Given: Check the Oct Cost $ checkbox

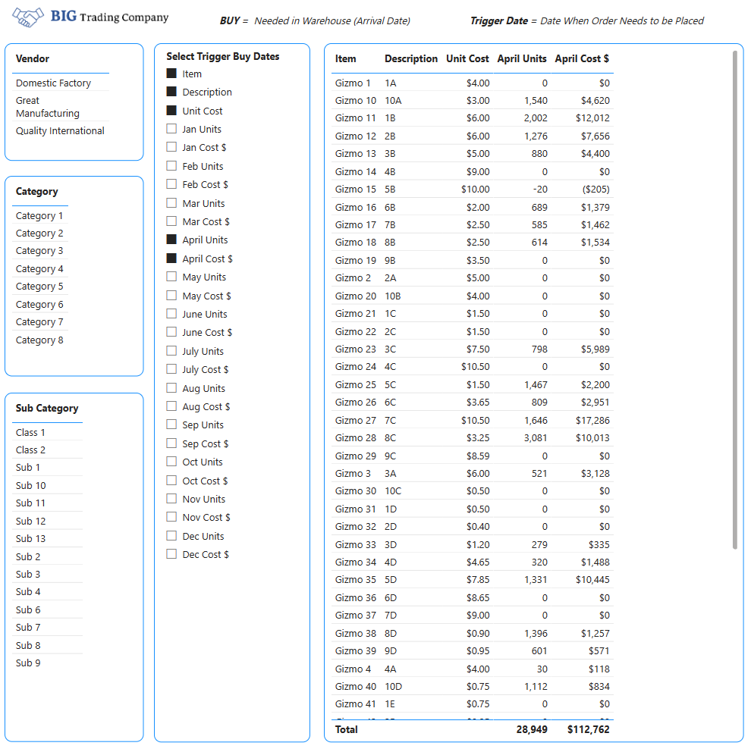Looking at the screenshot, I should [171, 480].
